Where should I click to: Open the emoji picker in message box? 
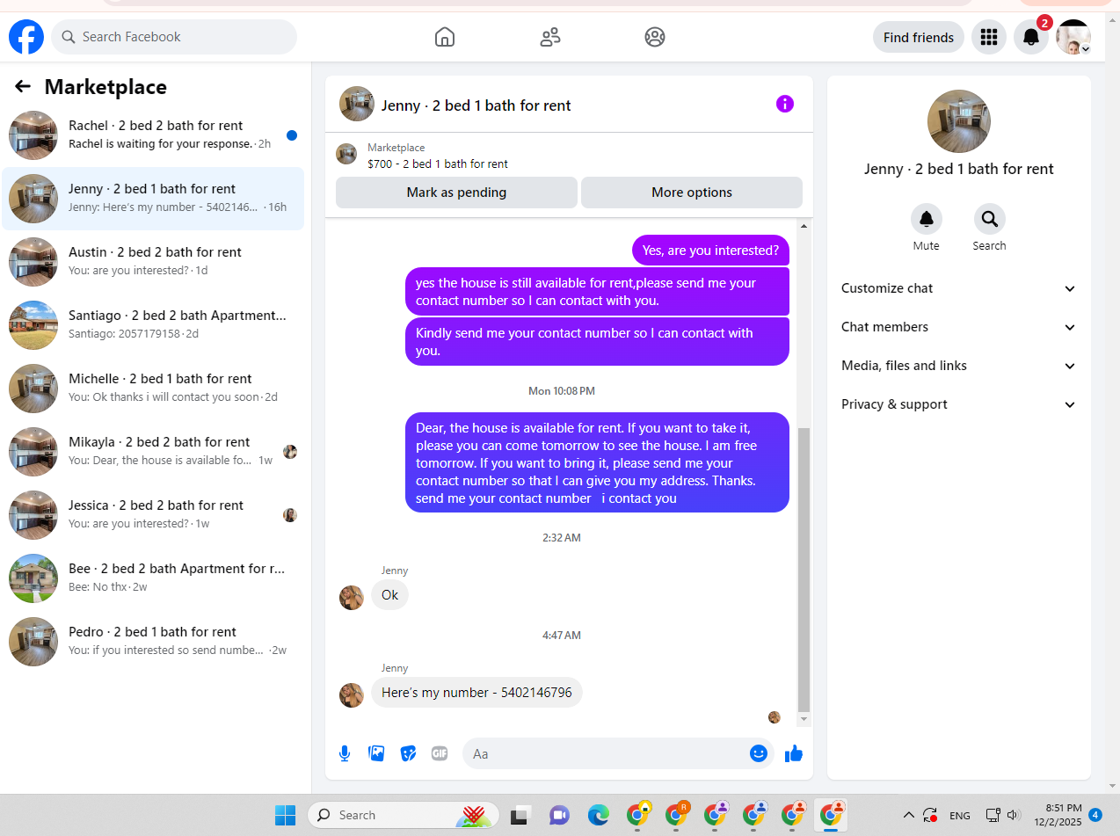(x=759, y=753)
